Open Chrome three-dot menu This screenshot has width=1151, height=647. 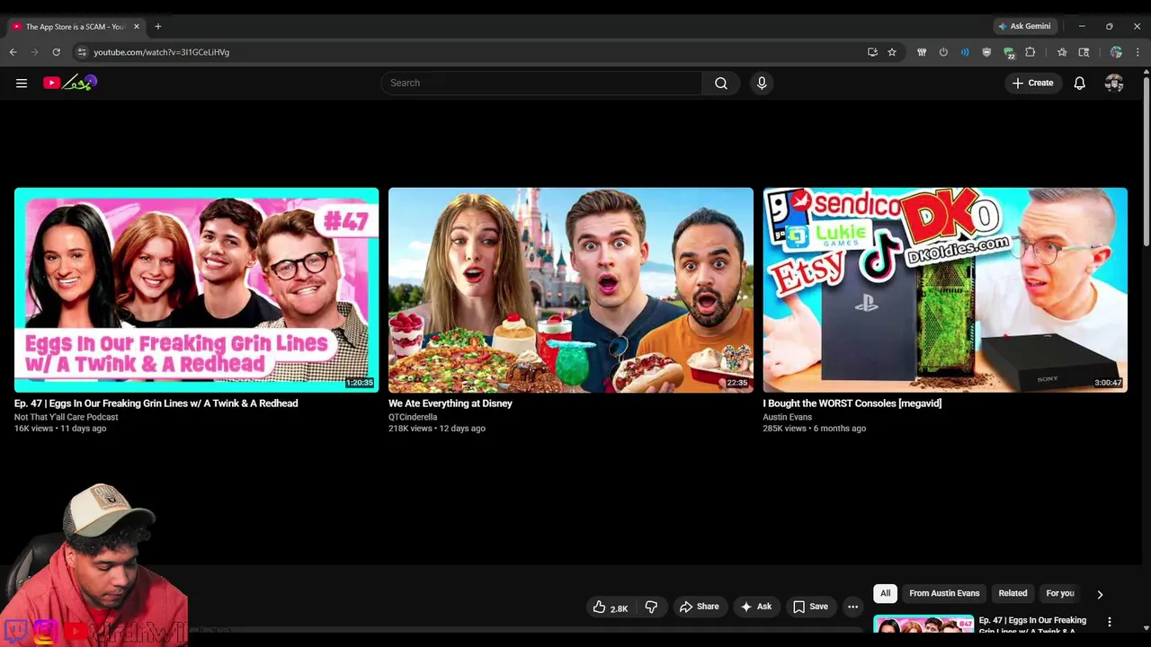coord(1138,52)
